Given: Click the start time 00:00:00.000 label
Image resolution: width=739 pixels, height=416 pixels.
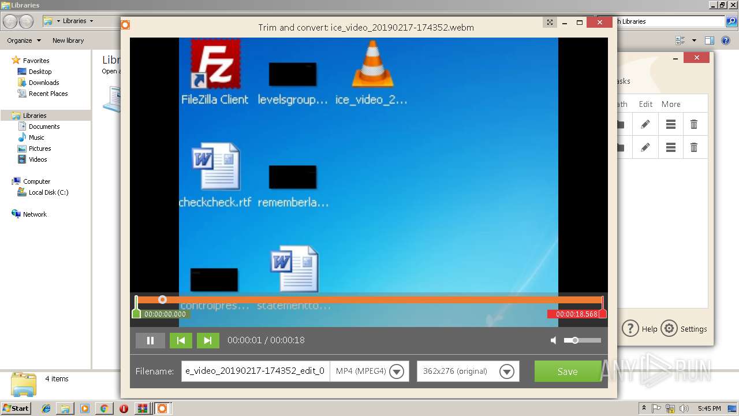Looking at the screenshot, I should coord(165,314).
